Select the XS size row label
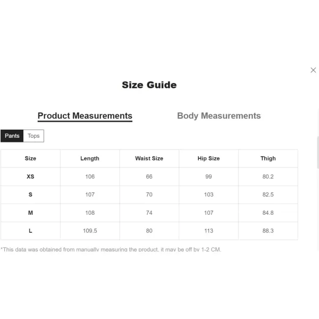319x319 pixels. [30, 177]
